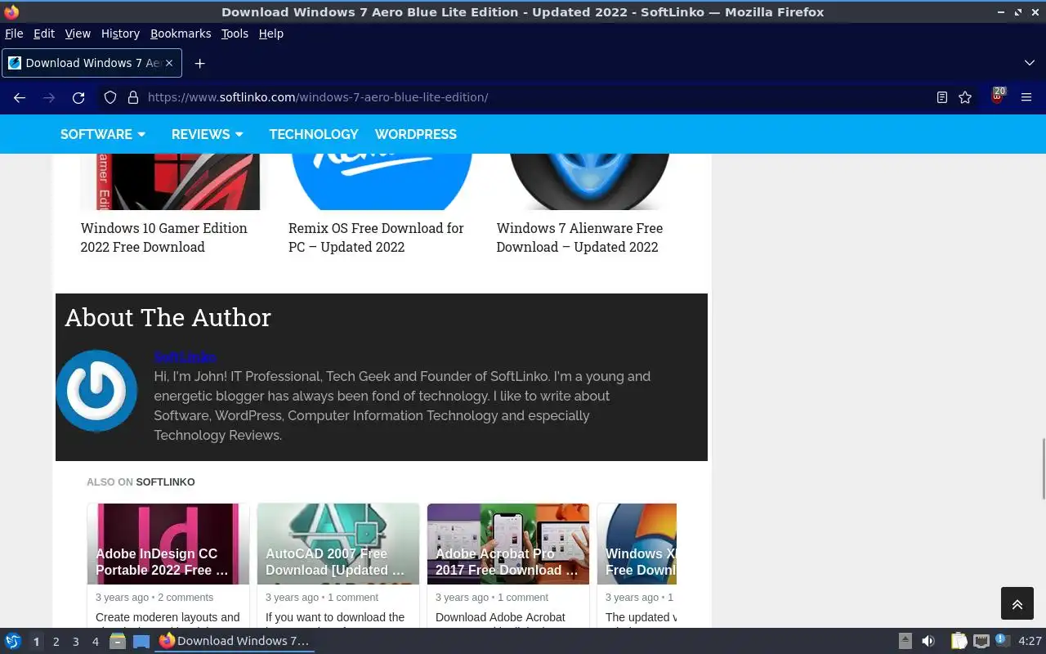Open Remix OS Free Download for PC link
Viewport: 1046px width, 654px height.
(376, 237)
